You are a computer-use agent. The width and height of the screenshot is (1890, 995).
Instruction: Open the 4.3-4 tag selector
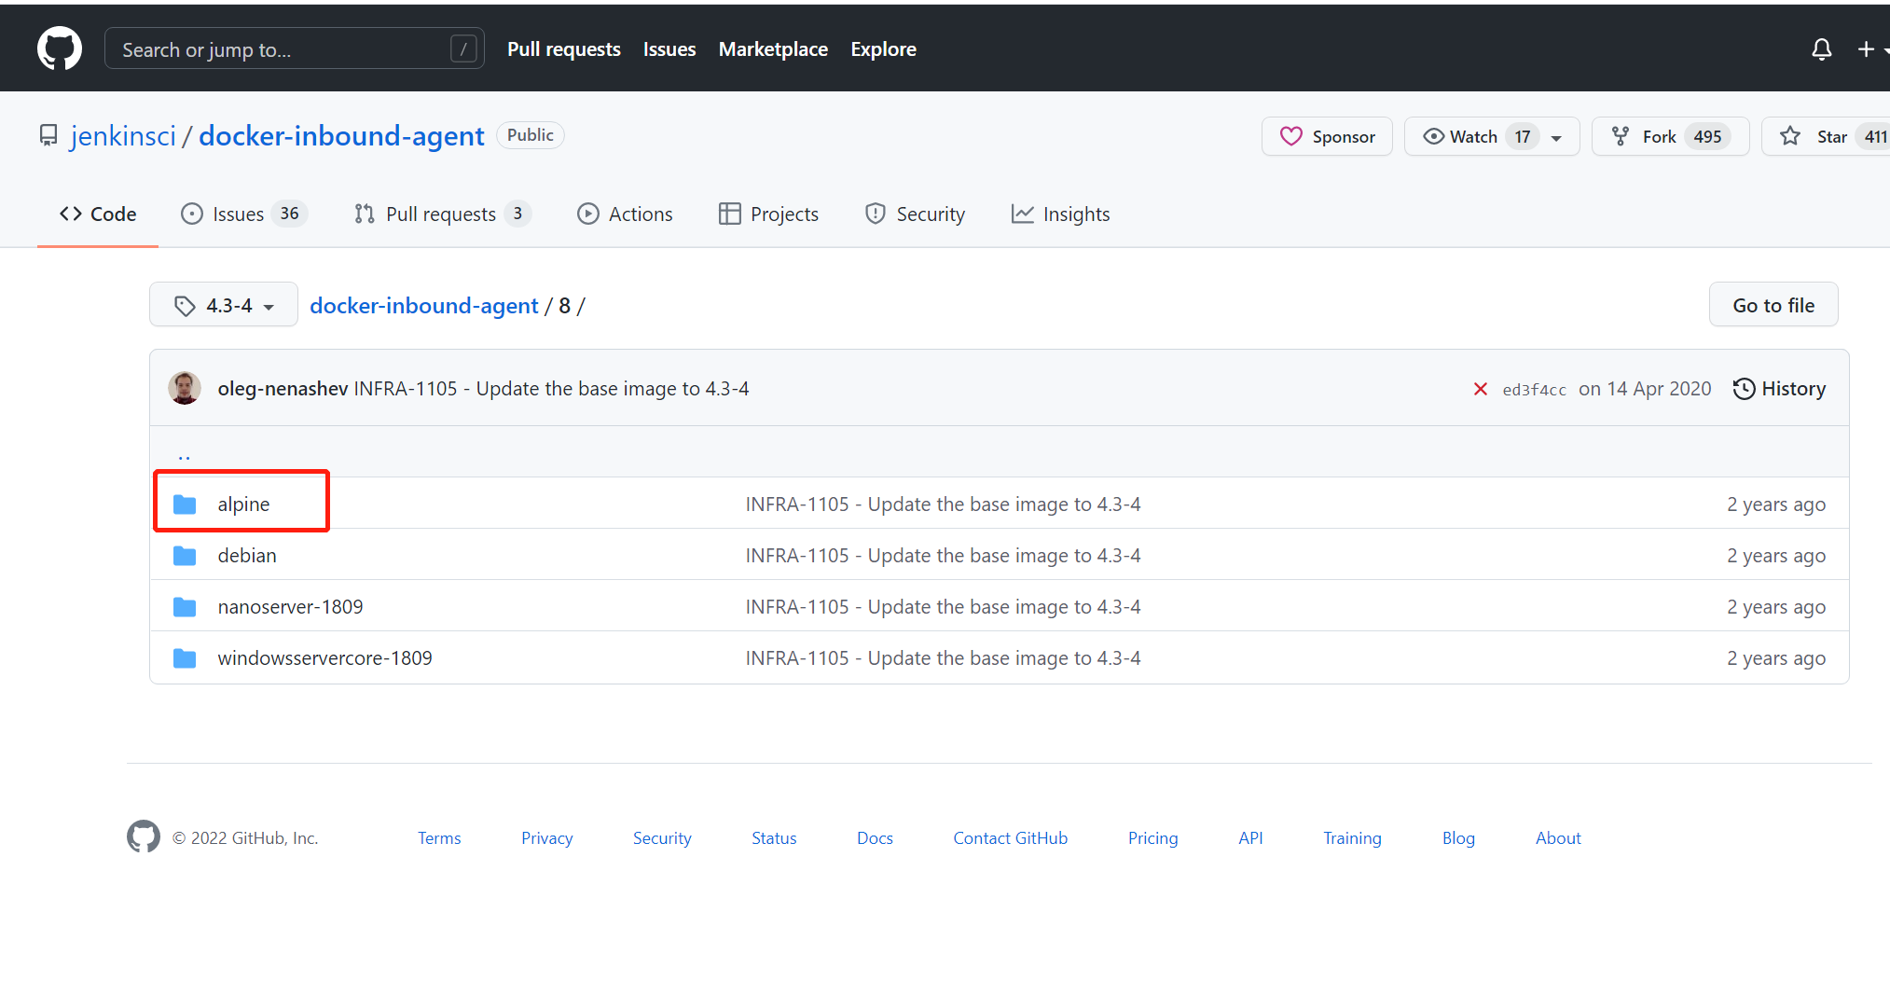[x=223, y=304]
